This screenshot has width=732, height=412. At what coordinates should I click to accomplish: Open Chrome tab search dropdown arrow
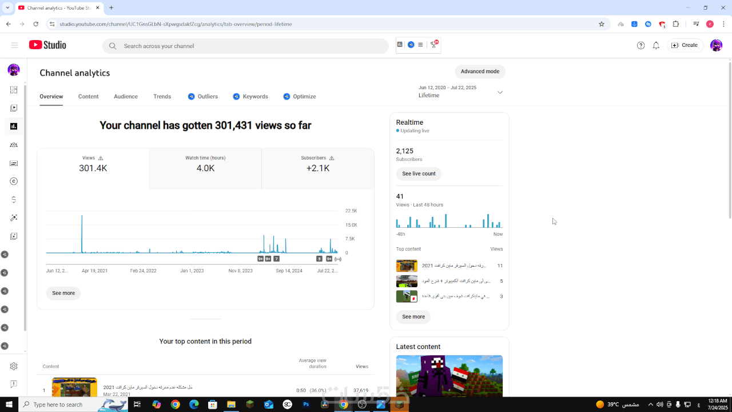click(7, 7)
